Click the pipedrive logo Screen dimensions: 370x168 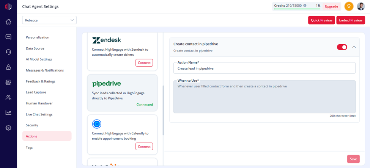click(x=106, y=84)
